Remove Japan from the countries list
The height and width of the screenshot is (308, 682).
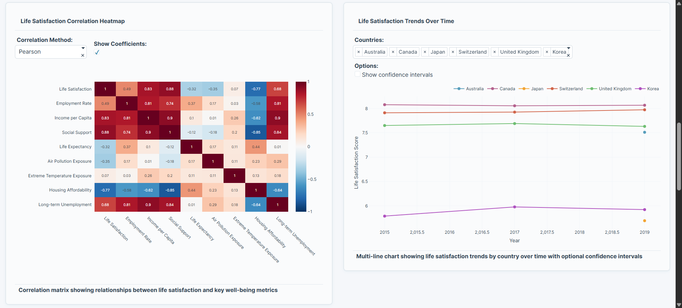point(425,52)
